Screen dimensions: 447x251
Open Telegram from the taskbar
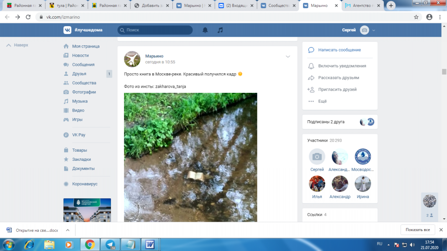point(110,244)
